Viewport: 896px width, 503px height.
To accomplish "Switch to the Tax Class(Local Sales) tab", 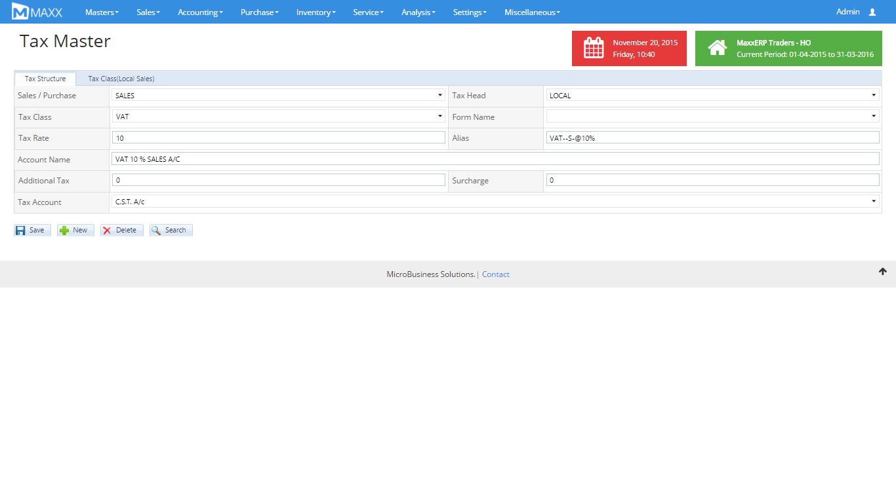I will tap(121, 79).
